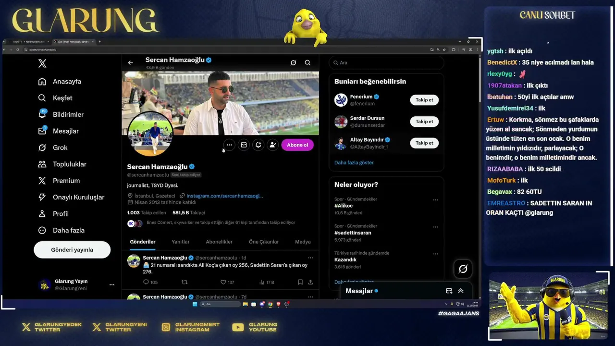Open the sandık post three-dot menu
615x346 pixels.
tap(310, 258)
